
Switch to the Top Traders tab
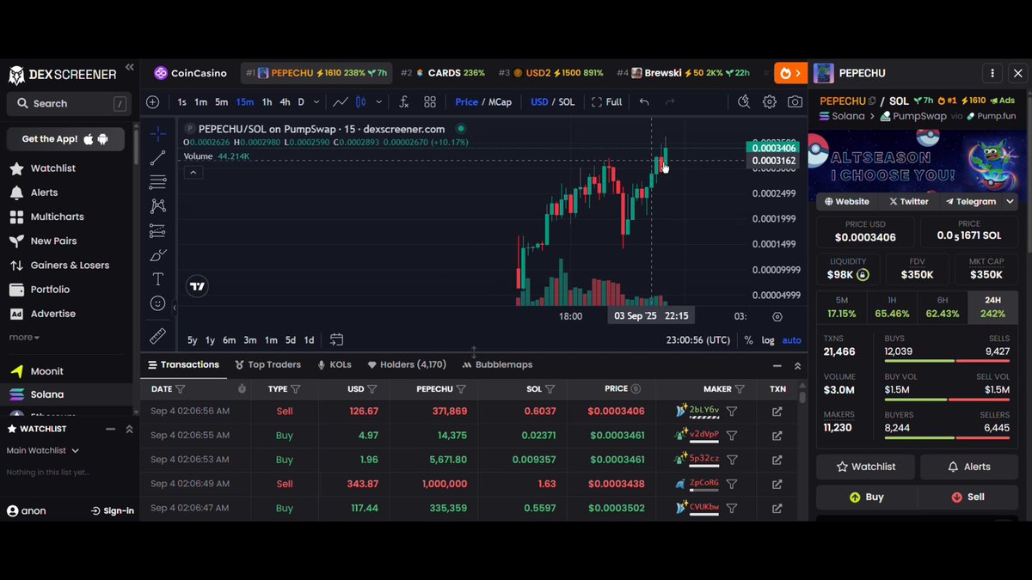[267, 365]
